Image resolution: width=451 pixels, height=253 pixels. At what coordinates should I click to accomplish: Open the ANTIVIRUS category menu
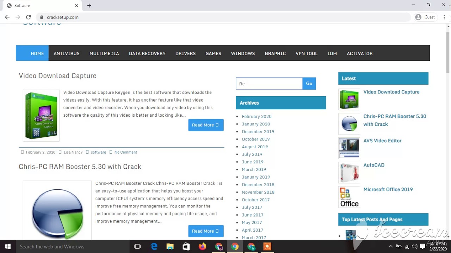67,53
